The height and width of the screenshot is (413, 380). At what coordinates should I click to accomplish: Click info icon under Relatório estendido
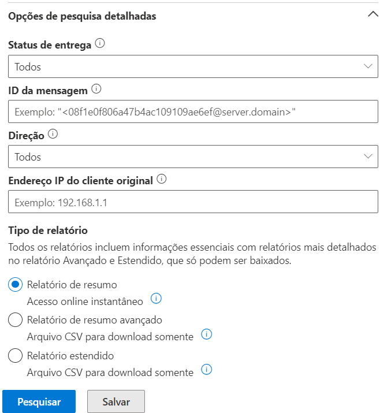(207, 370)
